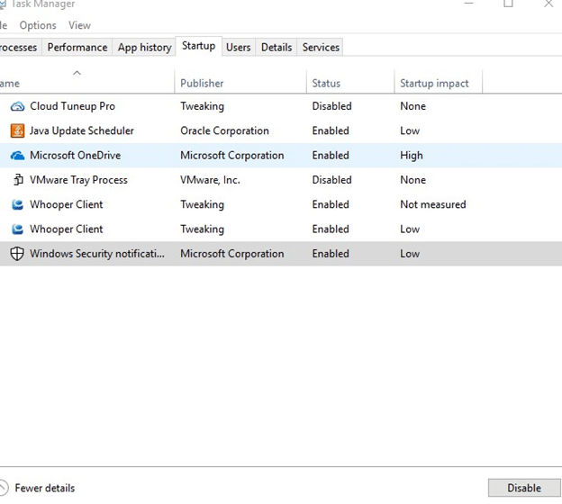
Task: Select the VMware Tray Process entry name
Action: 78,180
